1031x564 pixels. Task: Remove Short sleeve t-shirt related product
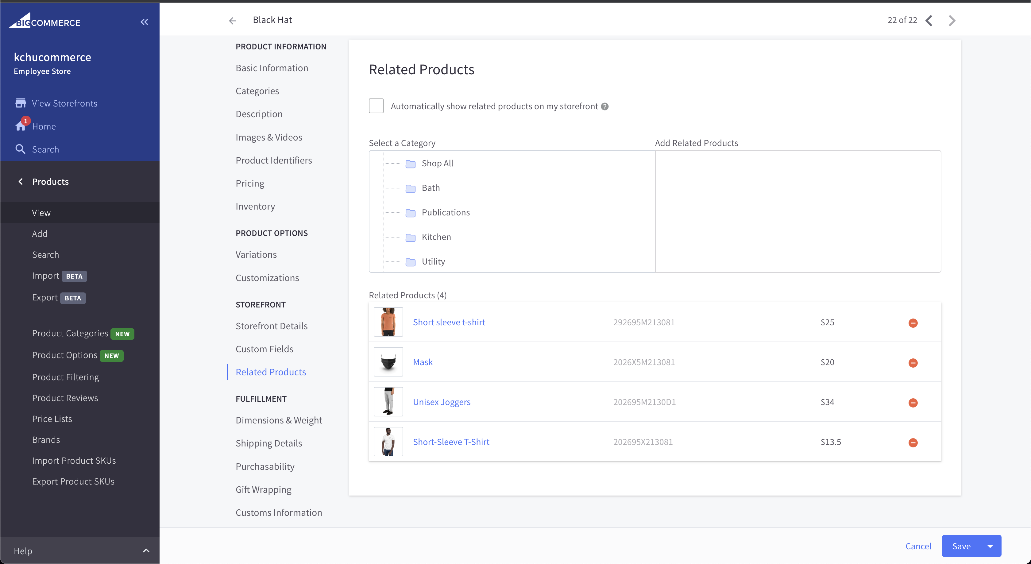pyautogui.click(x=913, y=323)
